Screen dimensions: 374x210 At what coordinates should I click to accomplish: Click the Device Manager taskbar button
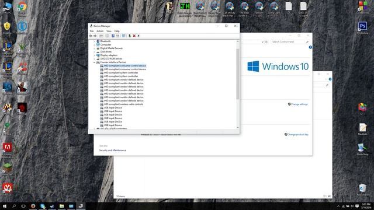coord(81,206)
